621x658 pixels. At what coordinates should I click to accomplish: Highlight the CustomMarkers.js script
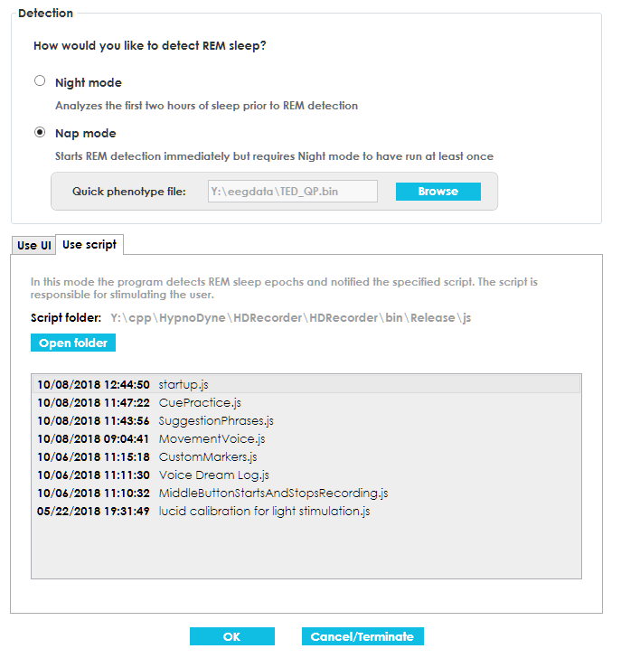208,456
